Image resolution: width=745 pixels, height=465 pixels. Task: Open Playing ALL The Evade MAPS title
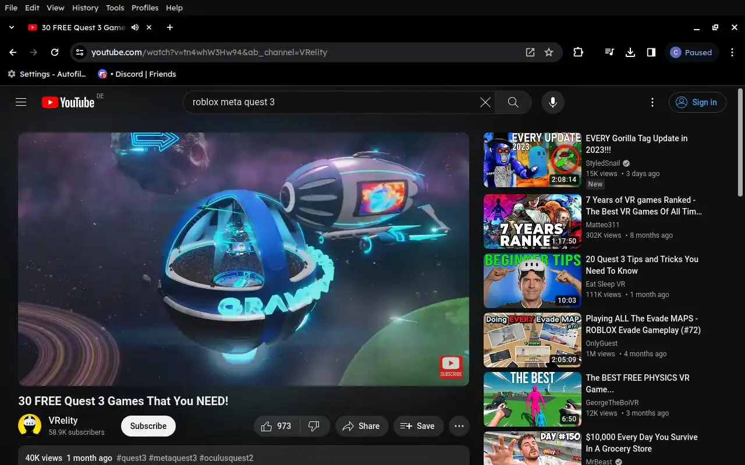tap(643, 324)
